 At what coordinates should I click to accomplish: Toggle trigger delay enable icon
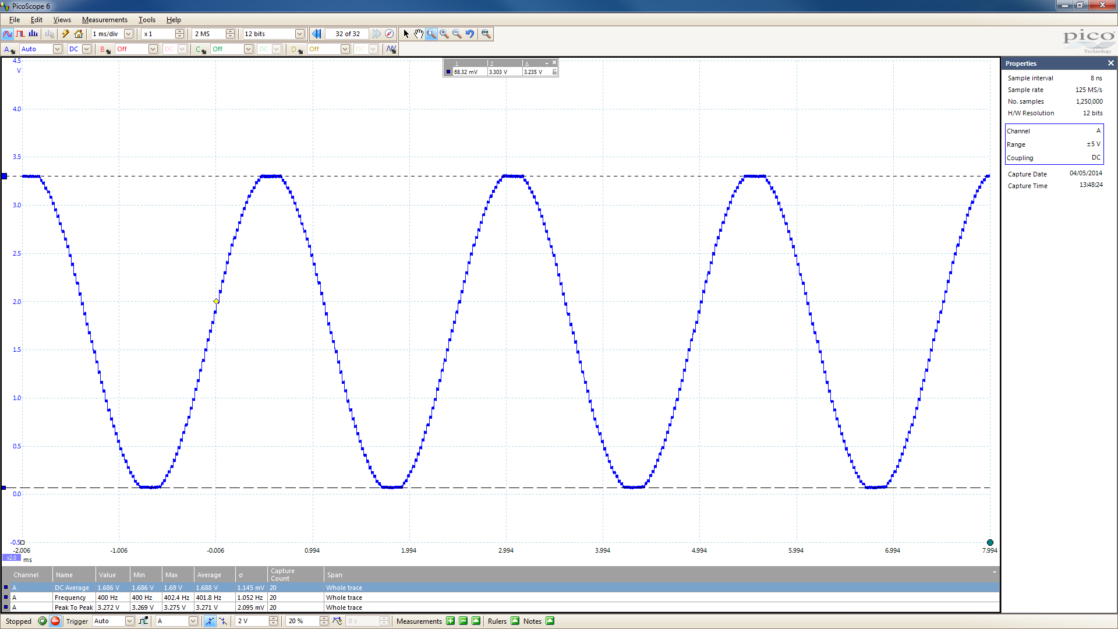pyautogui.click(x=337, y=621)
